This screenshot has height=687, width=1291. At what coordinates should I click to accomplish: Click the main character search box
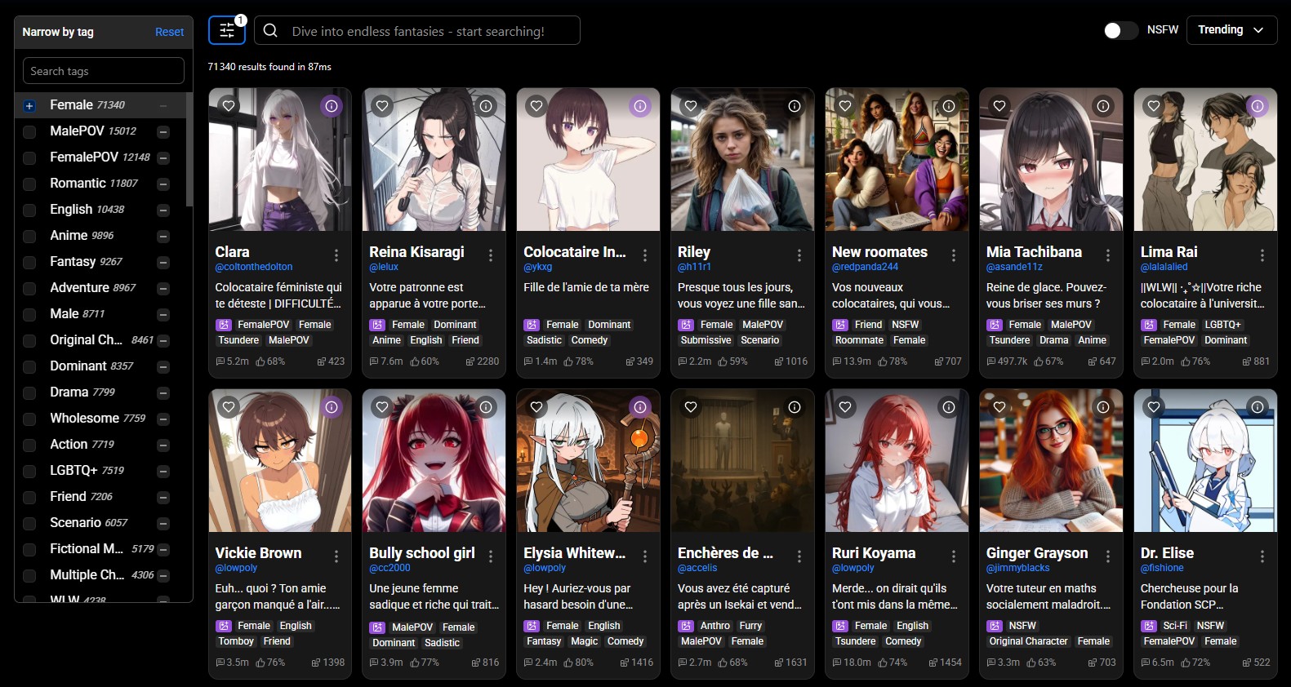point(417,31)
